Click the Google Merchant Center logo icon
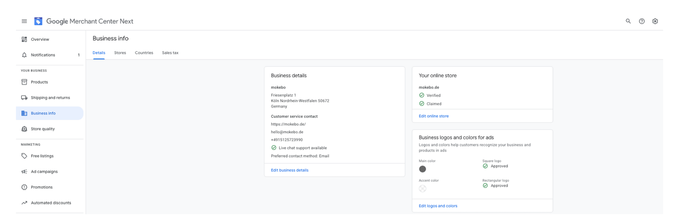This screenshot has height=224, width=675. pos(38,21)
